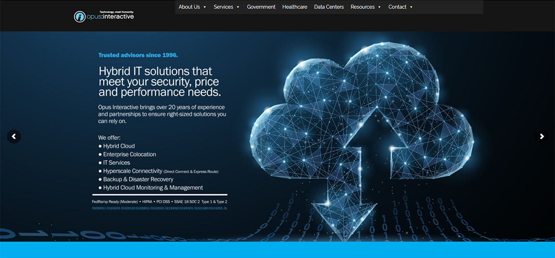Click the 'HIPAA' compliance text
555x258 pixels.
click(x=148, y=201)
